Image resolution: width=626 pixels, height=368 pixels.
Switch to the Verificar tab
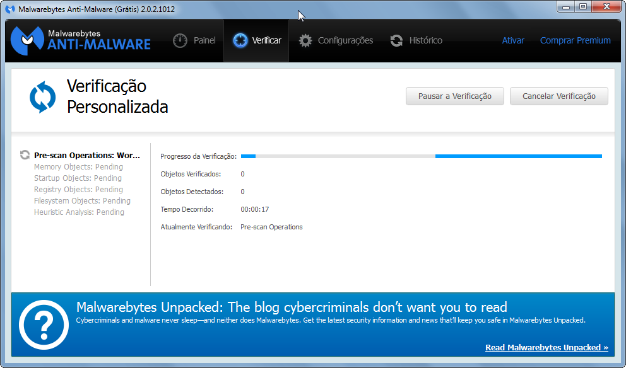click(x=256, y=41)
